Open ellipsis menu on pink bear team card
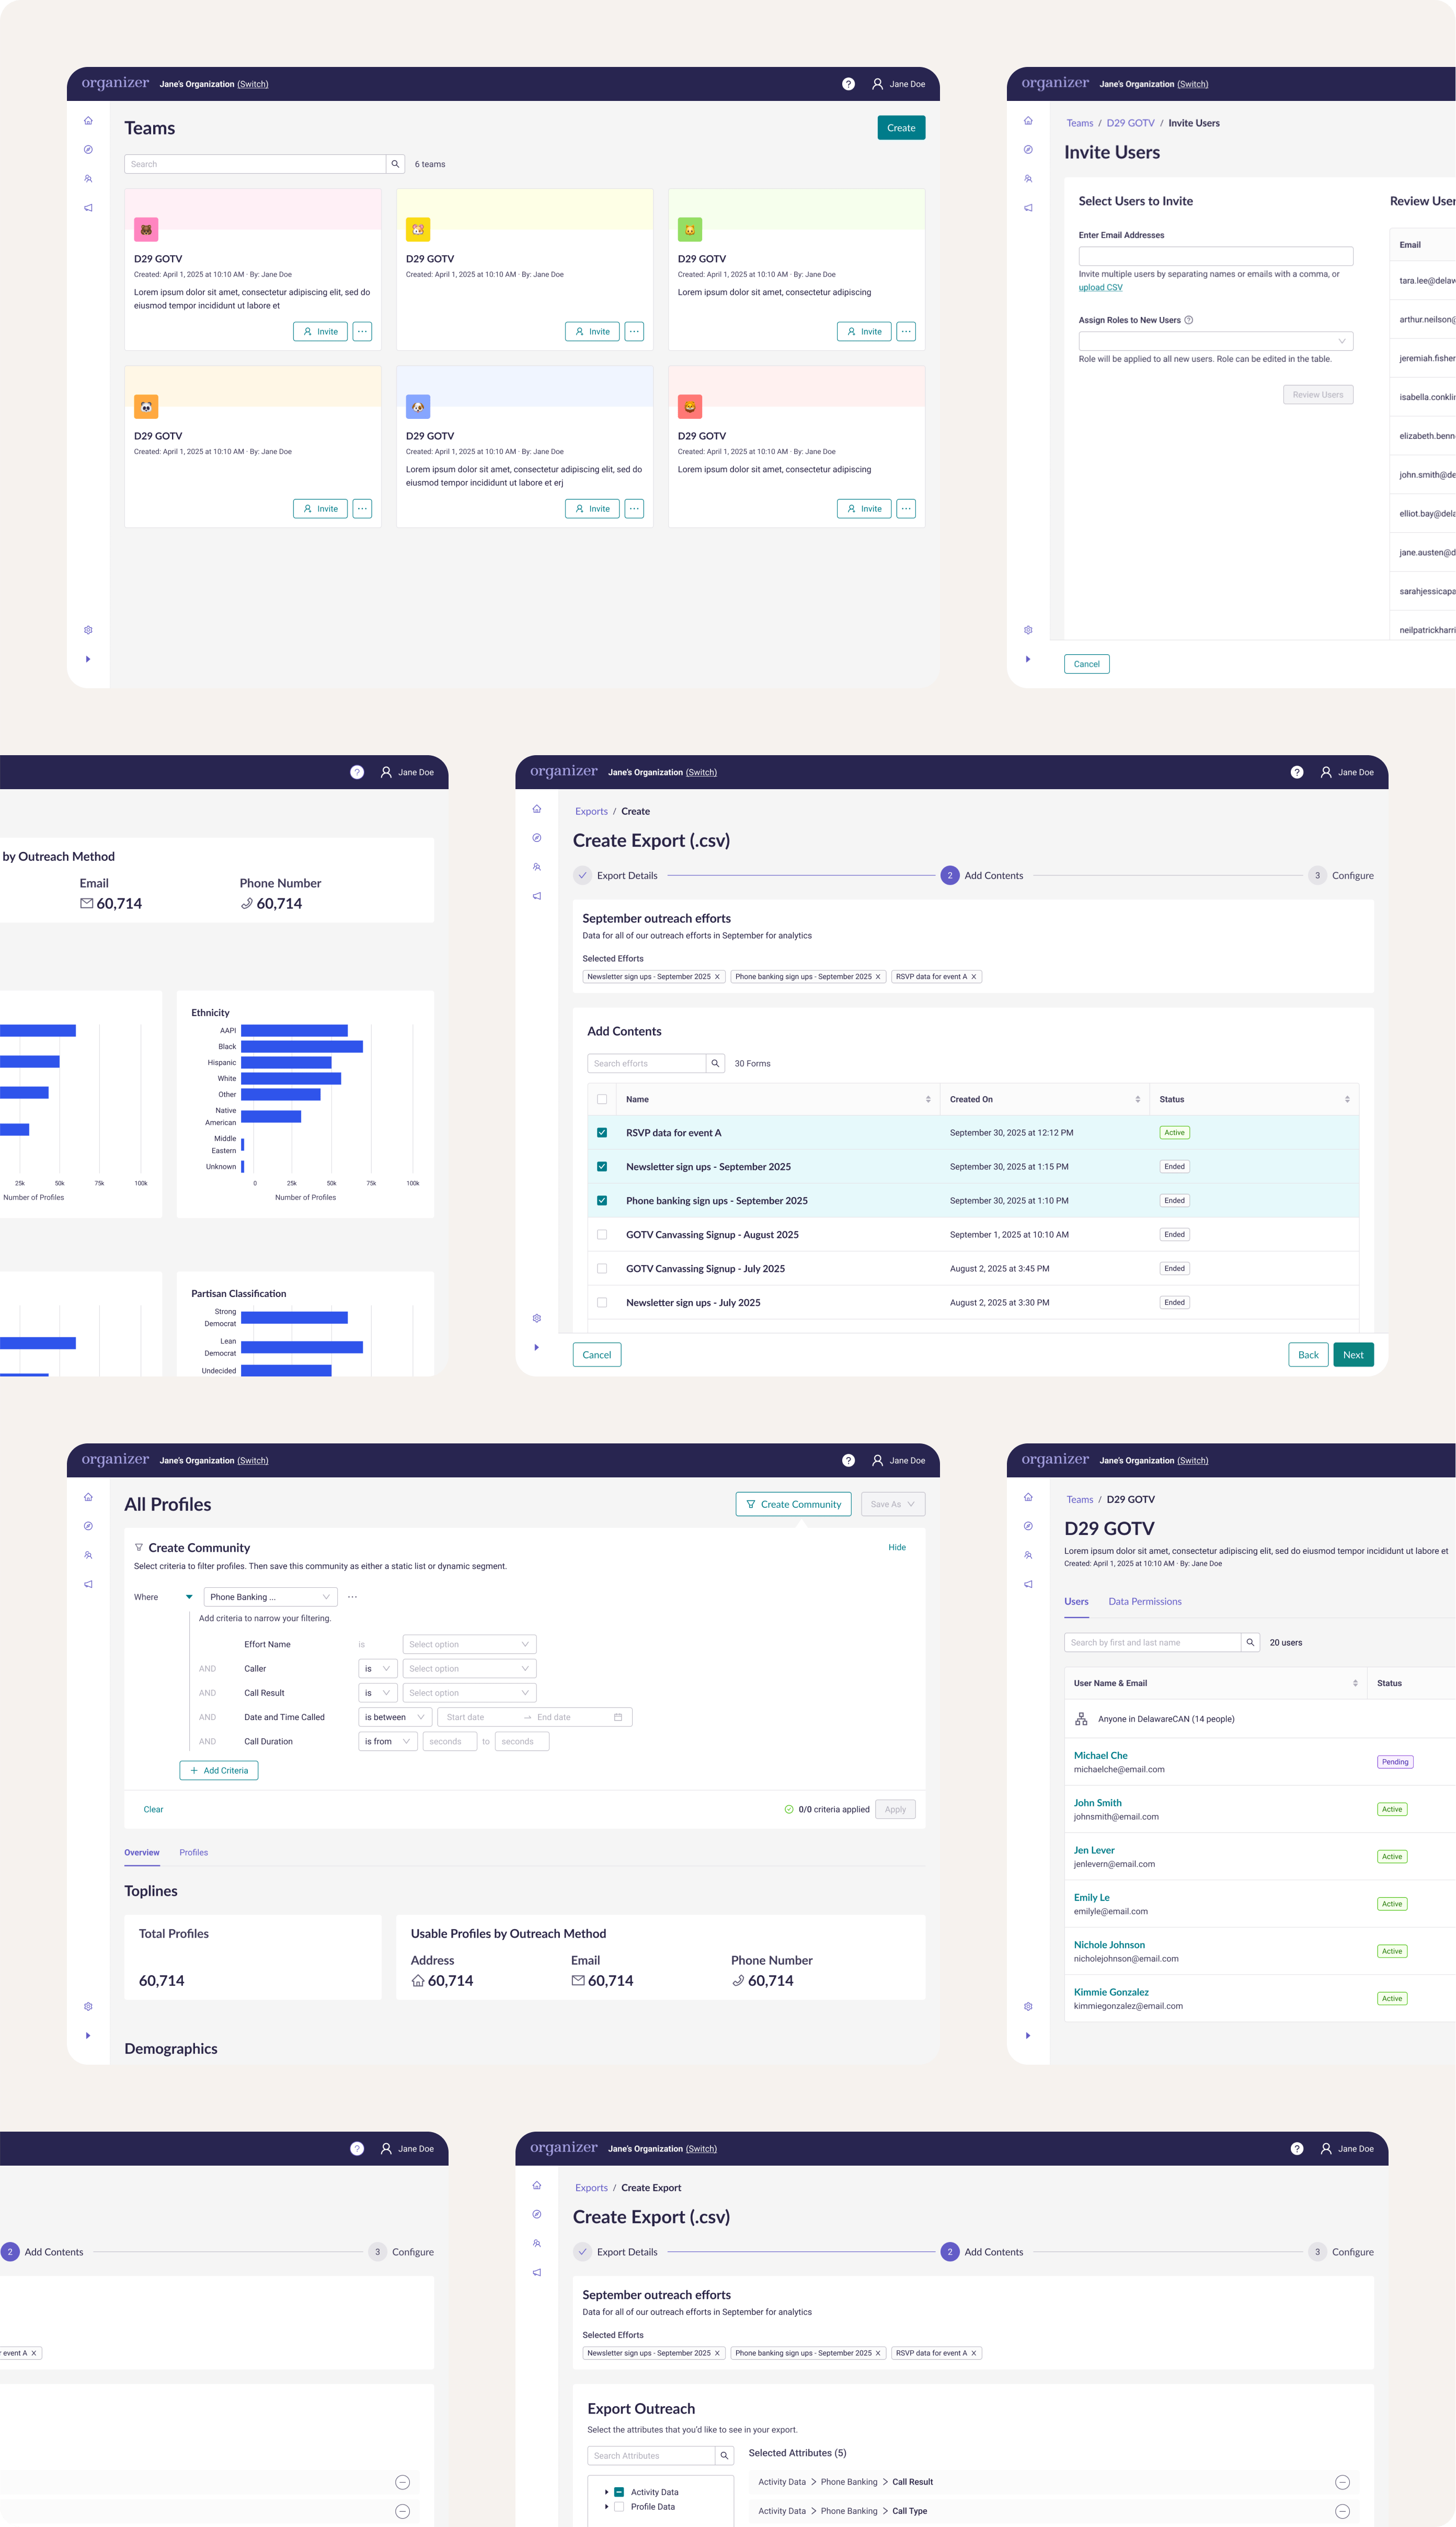The height and width of the screenshot is (2527, 1456). 362,331
